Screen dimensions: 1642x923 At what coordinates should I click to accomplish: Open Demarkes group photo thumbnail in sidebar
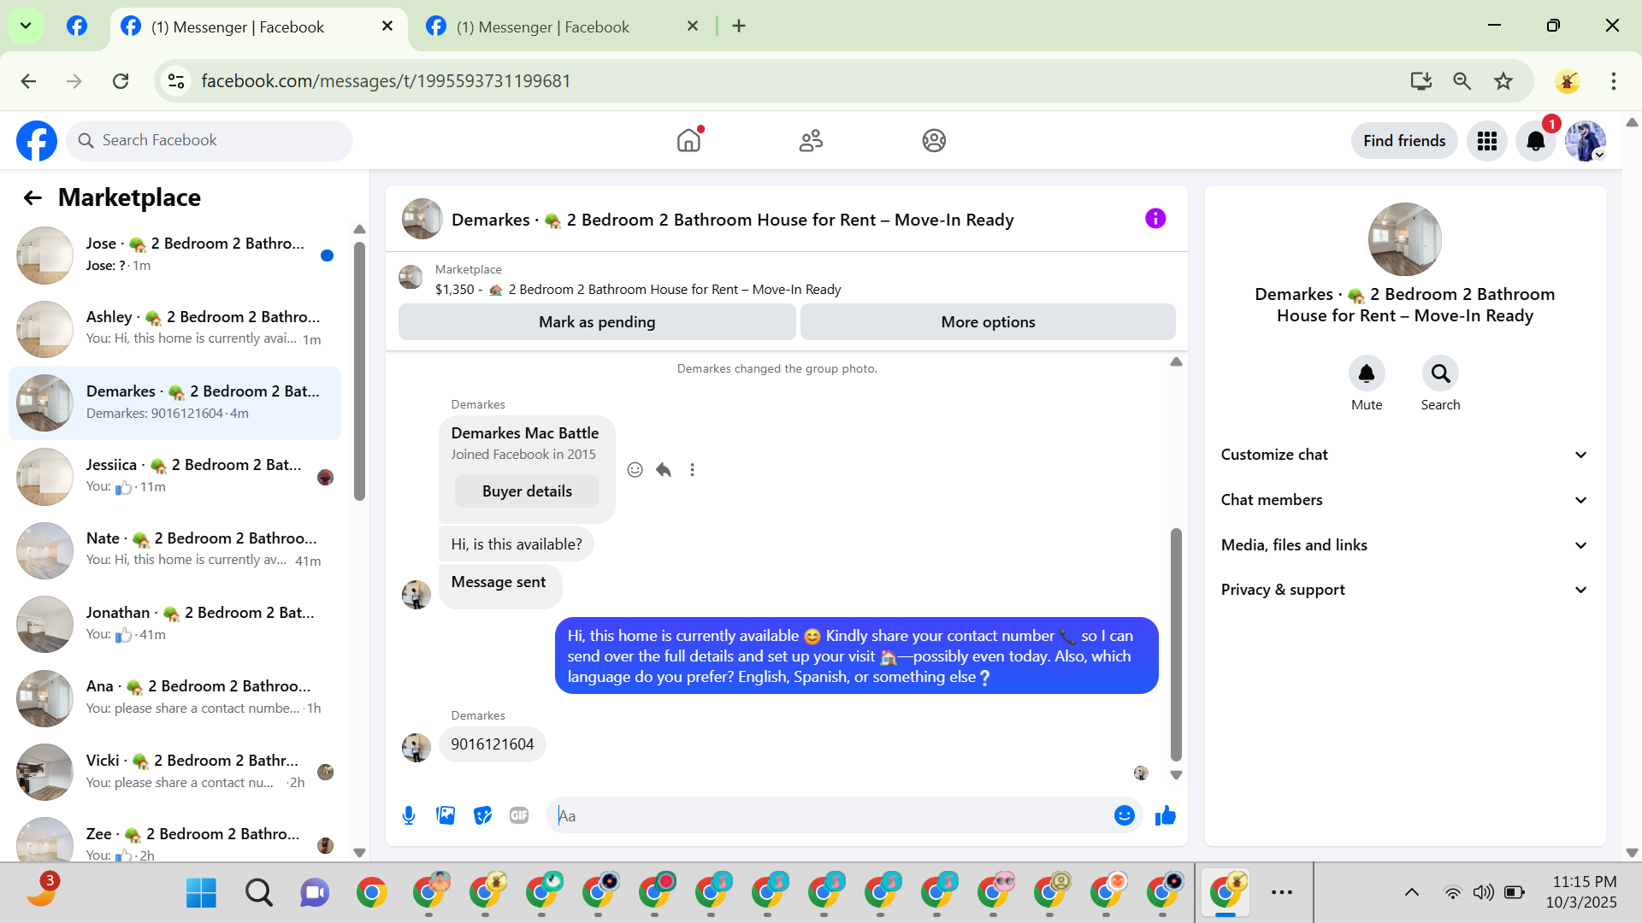1404,239
